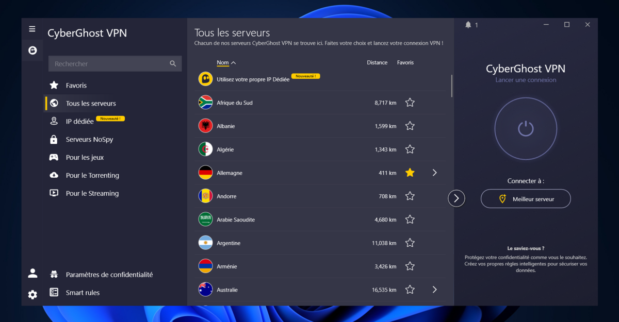Favorite Arabie Saoudite with its star
Viewport: 619px width, 322px height.
[410, 219]
